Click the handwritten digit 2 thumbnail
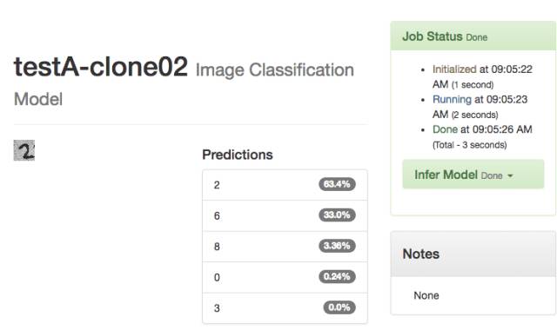The image size is (557, 330). (24, 150)
